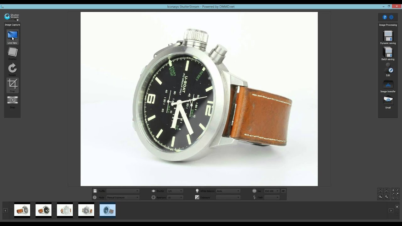
Task: Click the left fit-to-view arrows icon
Action: [380, 191]
